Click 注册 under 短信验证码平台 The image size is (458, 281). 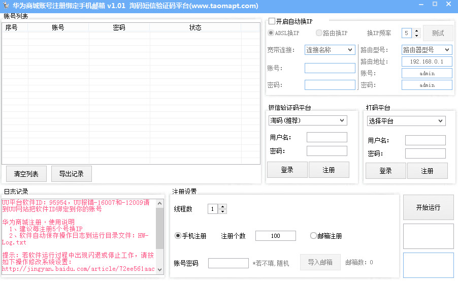(x=329, y=170)
